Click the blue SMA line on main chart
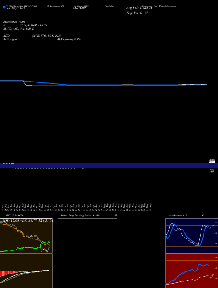 pos(103,84)
